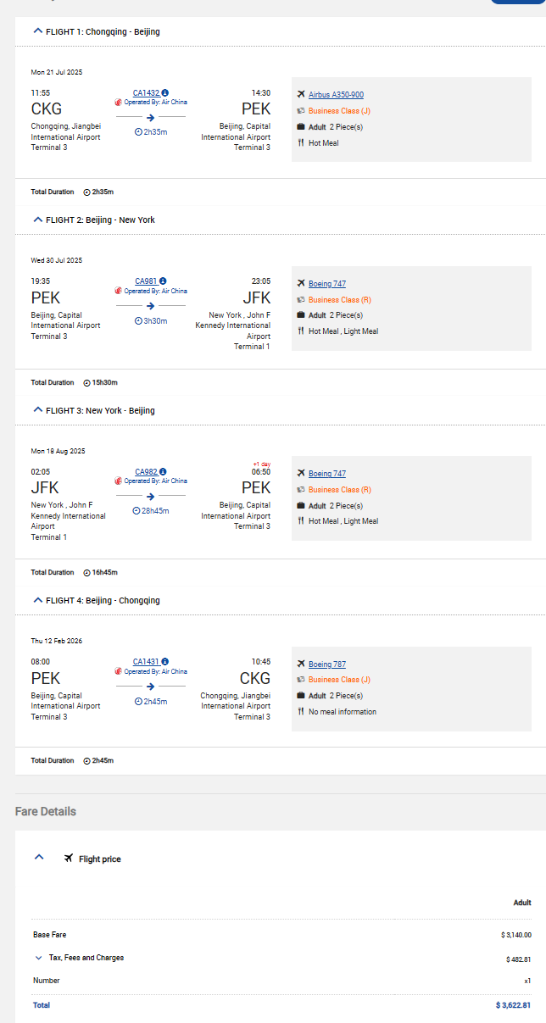546x1023 pixels.
Task: Click the airplane icon beside Flight price
Action: (69, 859)
